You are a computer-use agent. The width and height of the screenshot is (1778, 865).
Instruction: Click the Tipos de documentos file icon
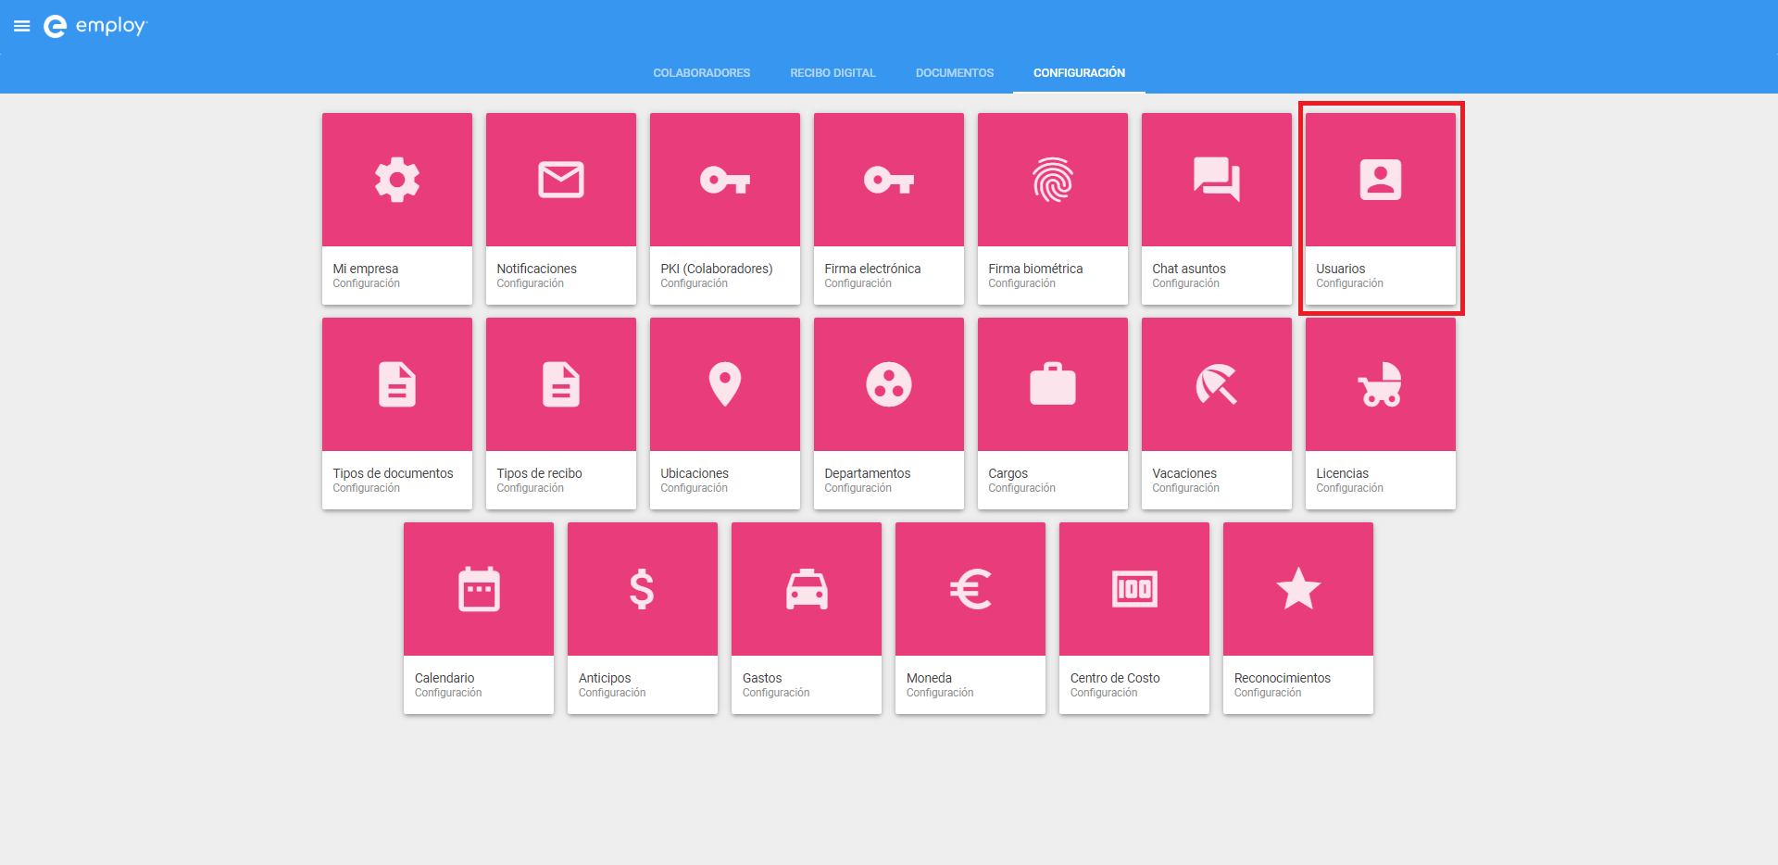pos(397,384)
